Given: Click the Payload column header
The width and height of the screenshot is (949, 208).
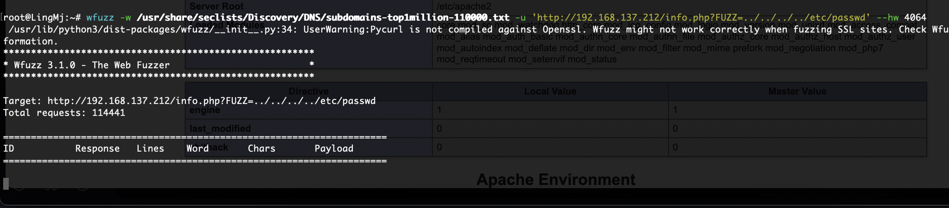Looking at the screenshot, I should 334,148.
